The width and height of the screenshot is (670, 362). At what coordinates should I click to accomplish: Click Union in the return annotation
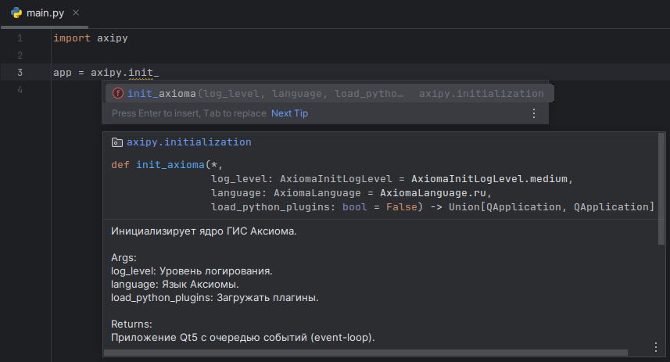pyautogui.click(x=464, y=207)
